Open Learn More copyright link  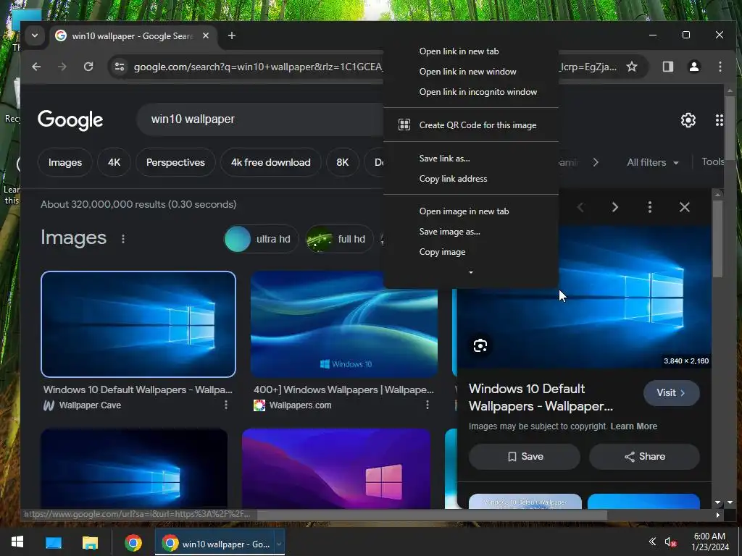coord(633,426)
